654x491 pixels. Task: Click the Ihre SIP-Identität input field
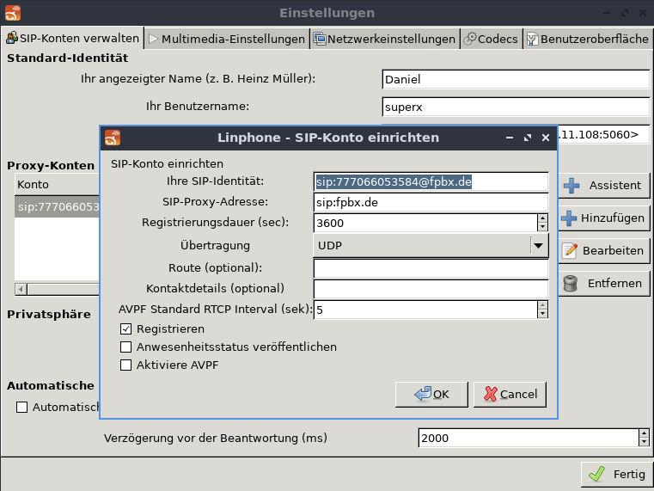point(431,182)
